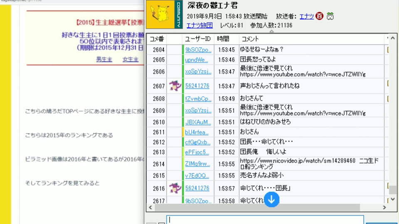Click vertical scrollbar thumb in comment list
This screenshot has width=399, height=224.
point(393,190)
